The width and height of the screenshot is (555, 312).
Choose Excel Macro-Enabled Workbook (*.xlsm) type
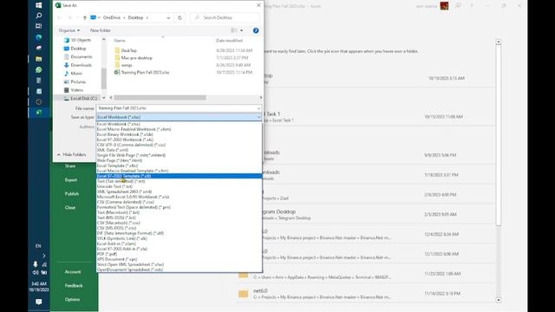[180, 129]
